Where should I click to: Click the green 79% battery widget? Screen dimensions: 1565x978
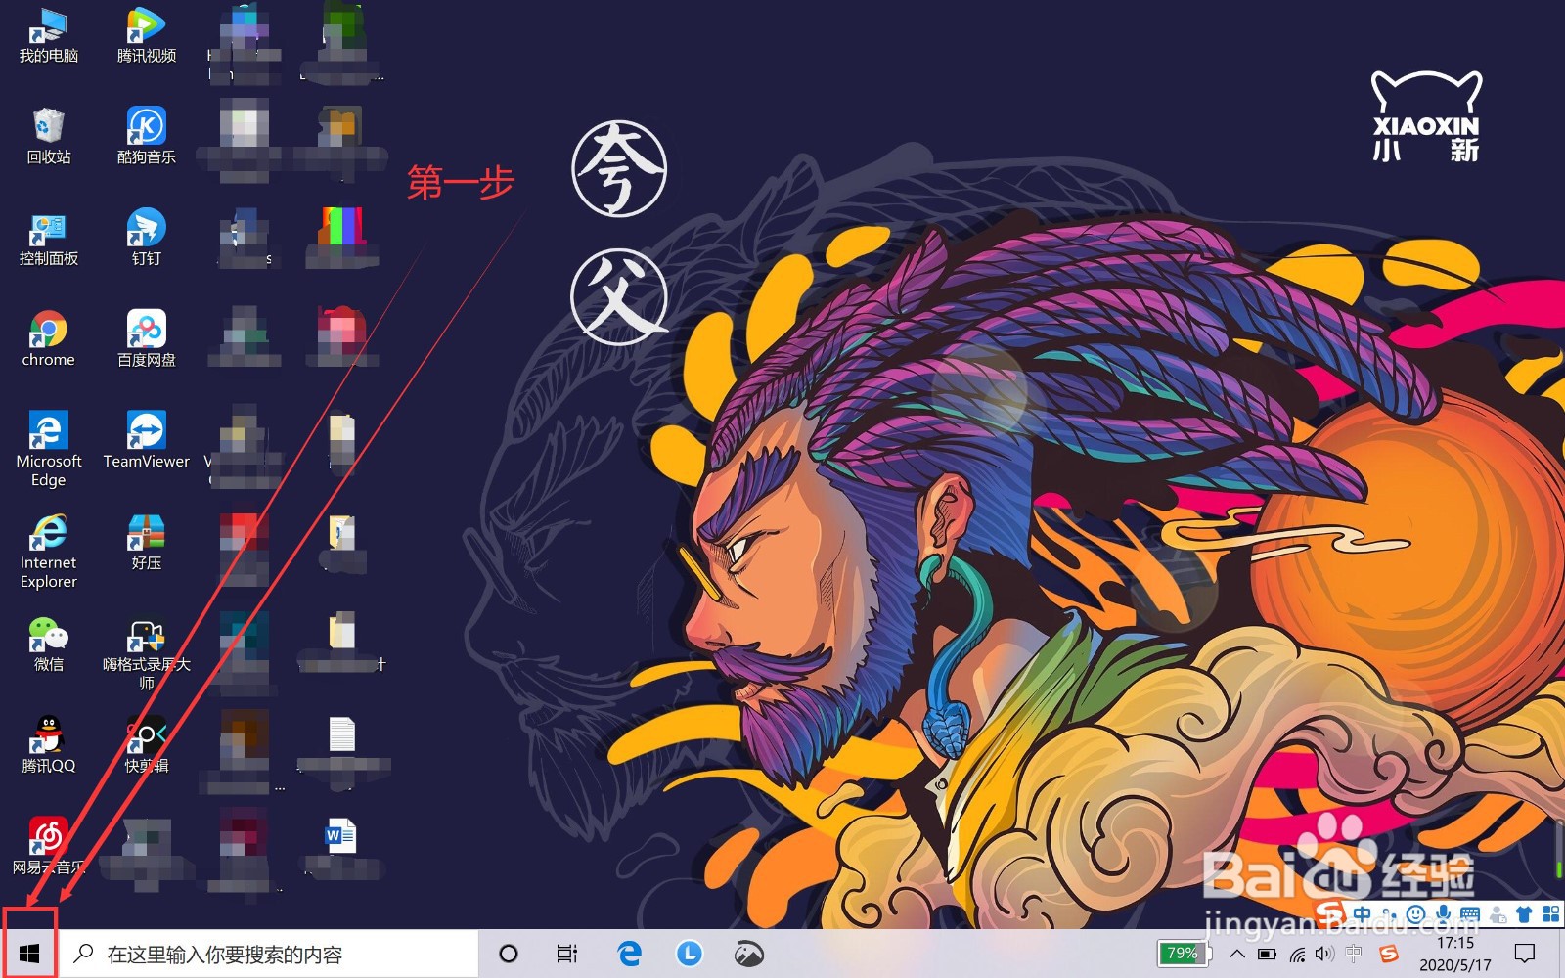point(1184,954)
